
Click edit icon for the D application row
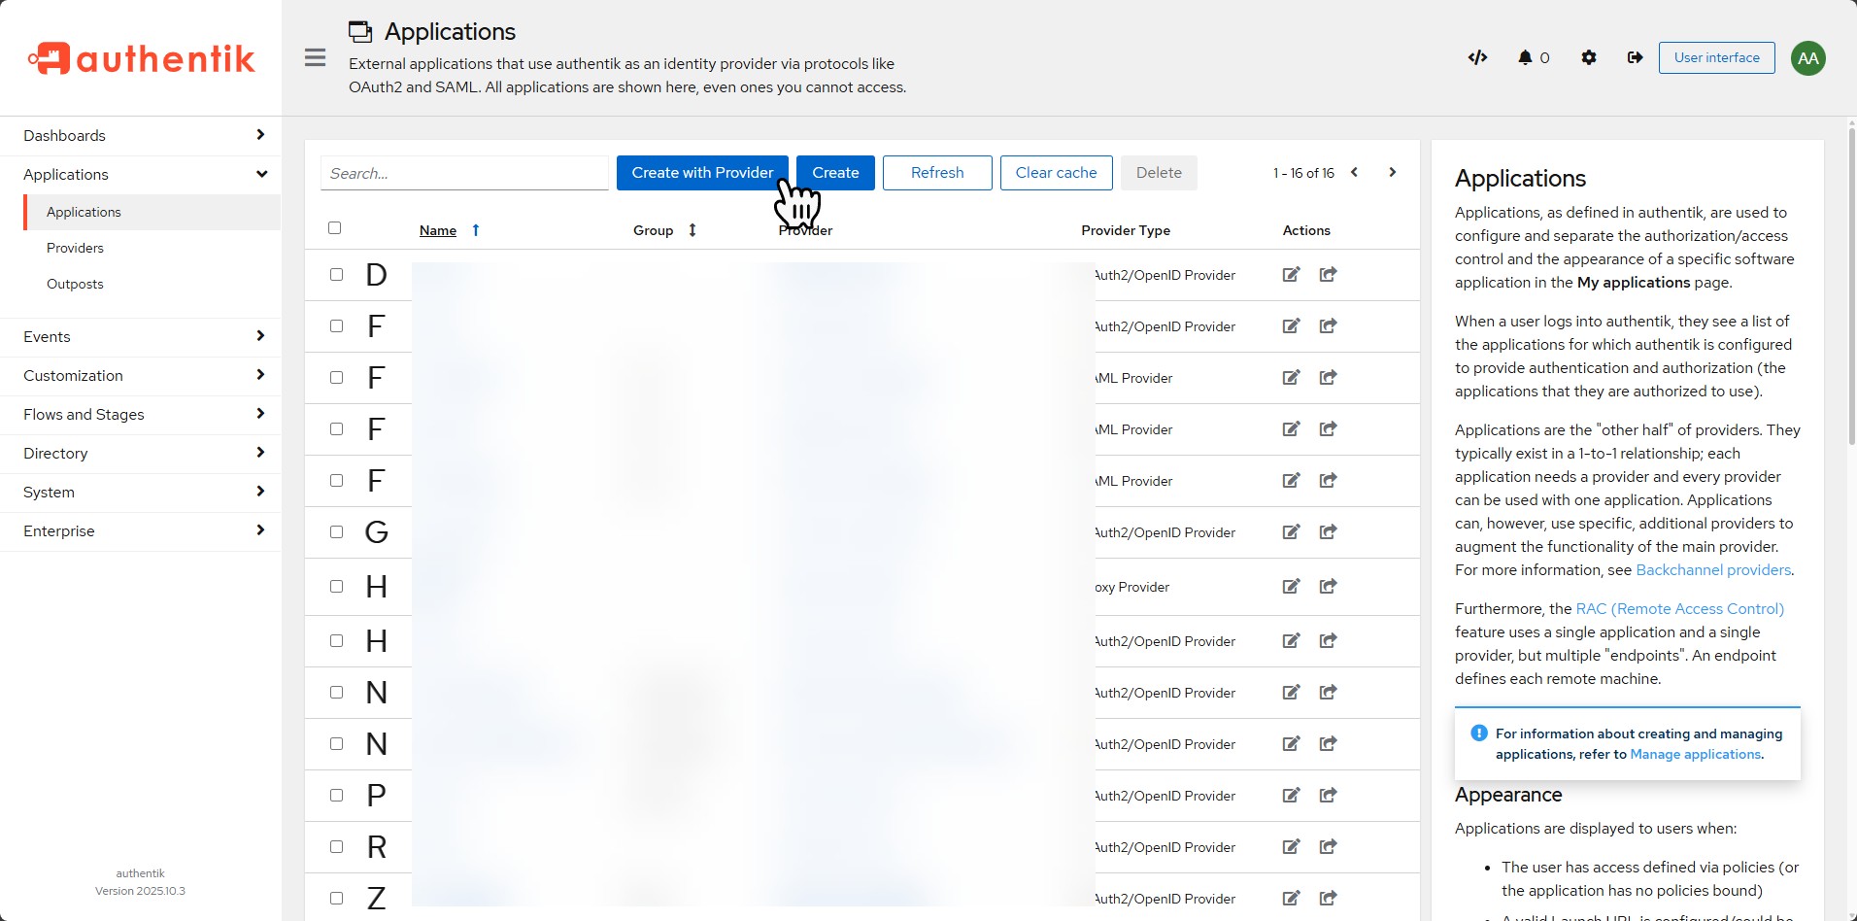point(1291,275)
